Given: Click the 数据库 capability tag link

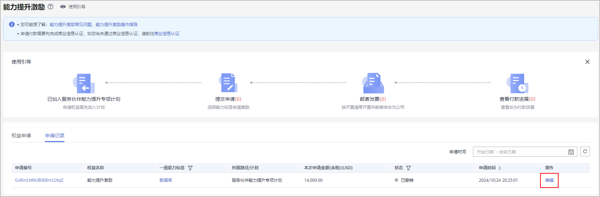Looking at the screenshot, I should 166,180.
